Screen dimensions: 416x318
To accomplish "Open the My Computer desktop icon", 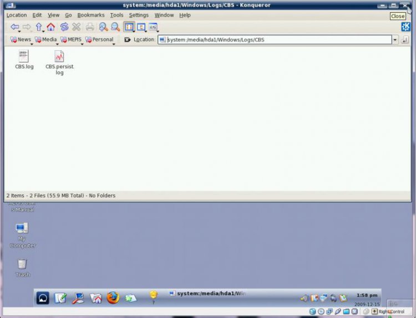I will click(22, 235).
